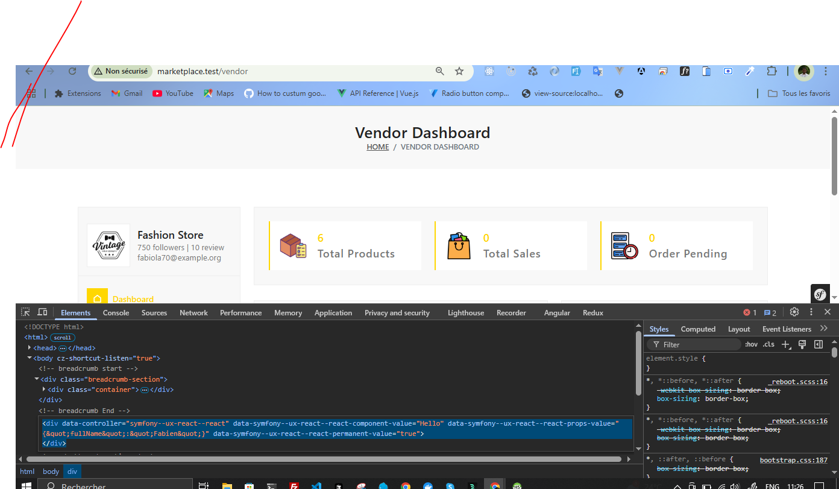839x489 pixels.
Task: Click the React DevTools extension icon
Action: click(489, 71)
